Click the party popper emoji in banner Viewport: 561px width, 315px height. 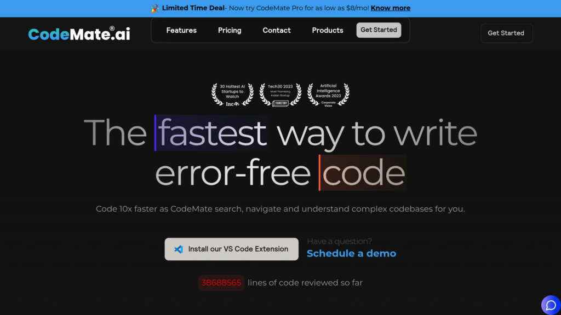[x=155, y=8]
